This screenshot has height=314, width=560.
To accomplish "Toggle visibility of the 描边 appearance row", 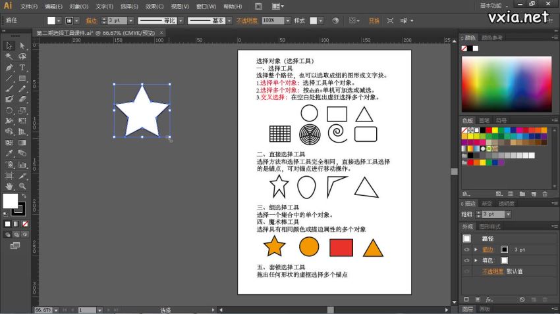I will pos(466,250).
